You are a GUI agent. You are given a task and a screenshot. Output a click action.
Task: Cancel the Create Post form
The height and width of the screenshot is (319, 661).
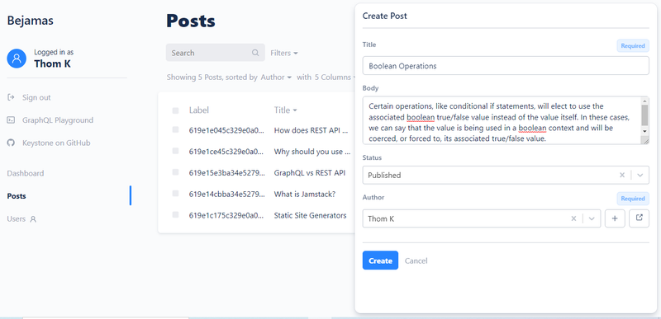click(416, 260)
